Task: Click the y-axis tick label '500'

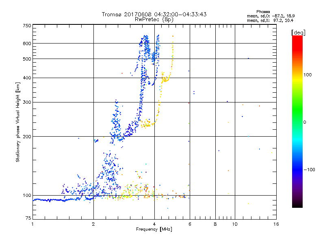Action: tap(27, 59)
